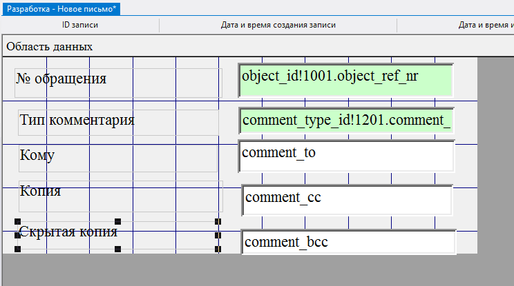Select the green comment_type_id field
514x286 pixels.
pos(346,121)
